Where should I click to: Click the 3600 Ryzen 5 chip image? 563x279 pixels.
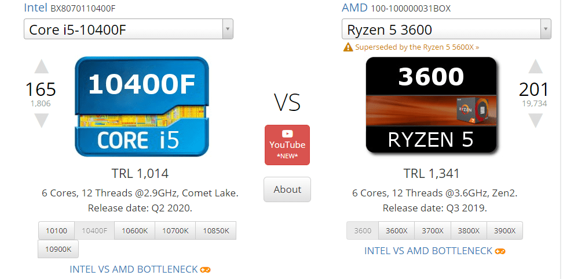point(431,105)
